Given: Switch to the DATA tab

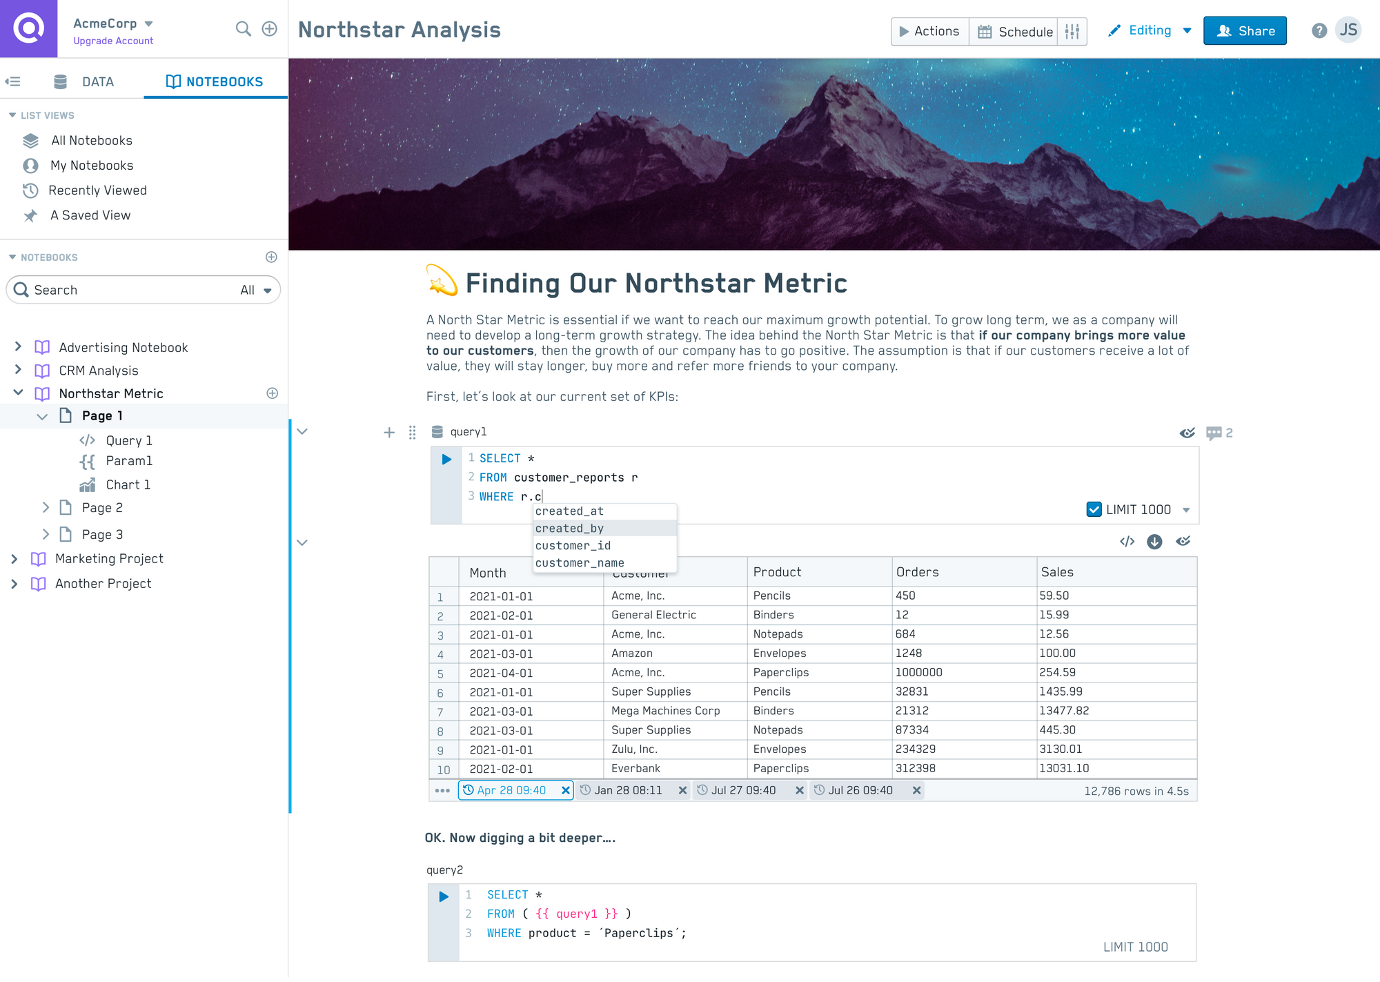Looking at the screenshot, I should [x=85, y=81].
